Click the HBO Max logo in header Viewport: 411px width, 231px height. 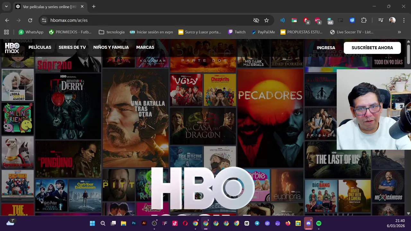12,47
